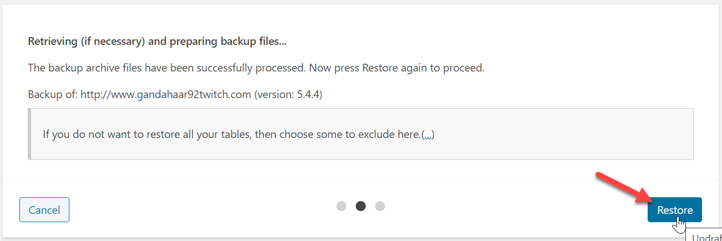Expand table exclusion options via (...) link
The height and width of the screenshot is (241, 722).
[x=428, y=135]
